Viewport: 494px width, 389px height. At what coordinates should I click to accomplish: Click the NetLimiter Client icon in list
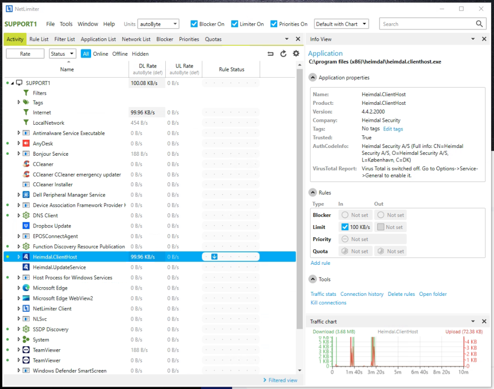tap(26, 308)
